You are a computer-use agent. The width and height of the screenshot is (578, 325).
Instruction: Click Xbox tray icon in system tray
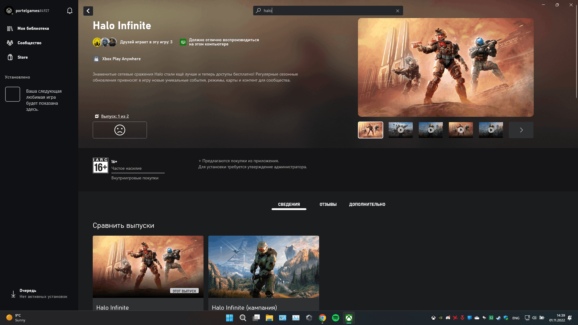pyautogui.click(x=433, y=318)
